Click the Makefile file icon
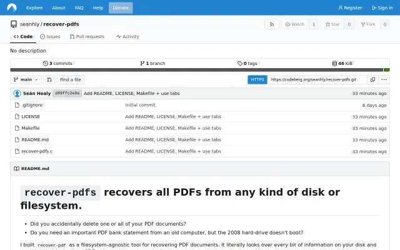400x250 pixels. [17, 128]
